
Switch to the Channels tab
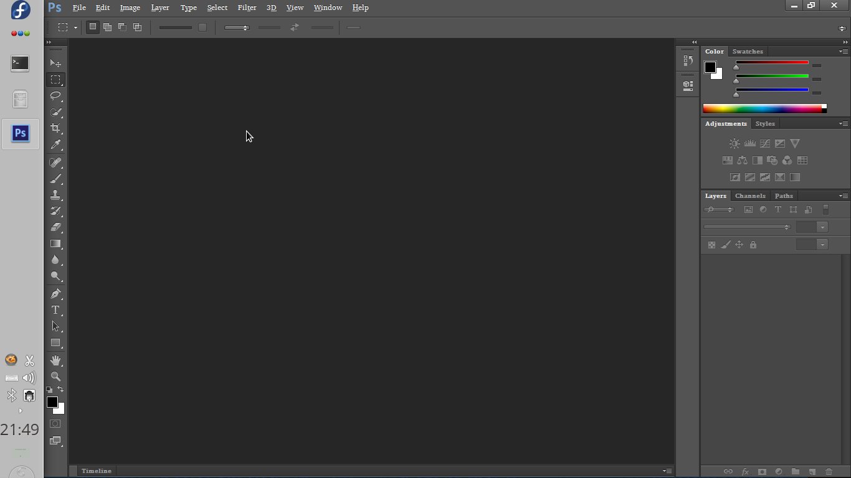click(750, 195)
